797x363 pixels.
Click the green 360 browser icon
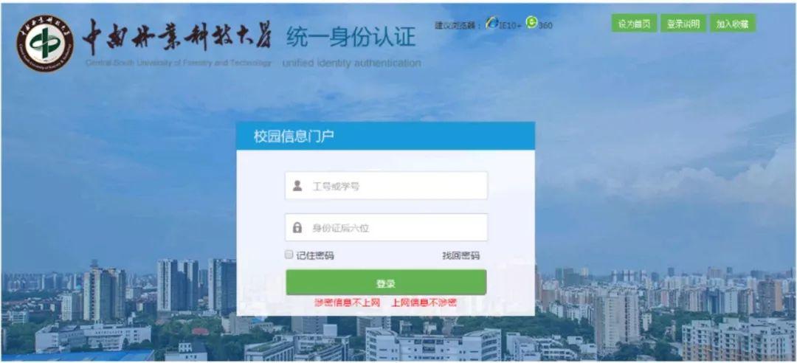coord(531,22)
